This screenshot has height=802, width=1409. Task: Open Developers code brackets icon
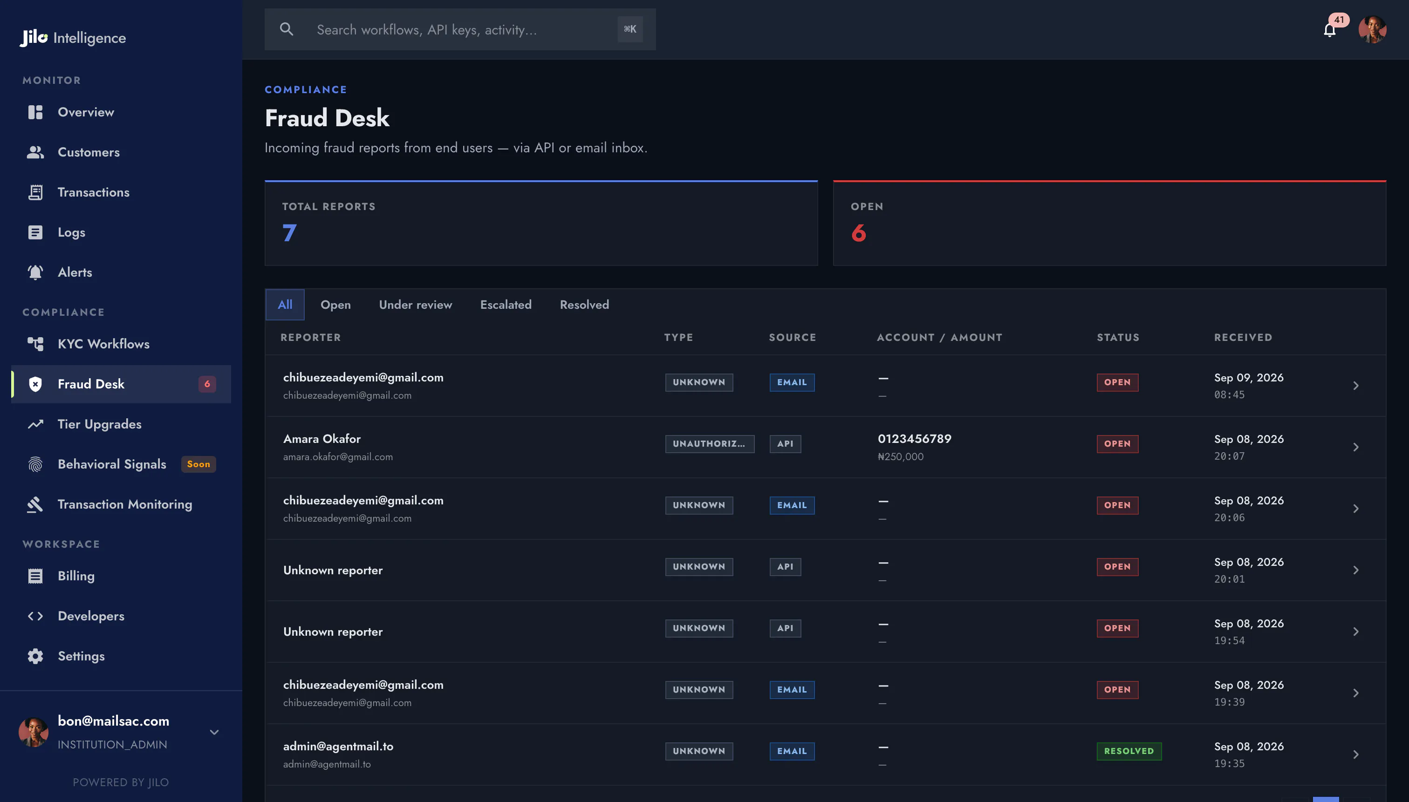(x=35, y=616)
